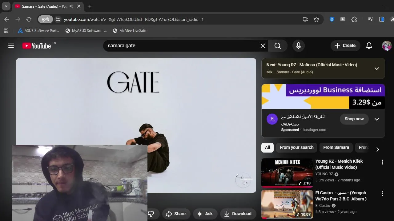Screen dimensions: 394x221
Task: Mute tab via speaker icon
Action: [71, 6]
